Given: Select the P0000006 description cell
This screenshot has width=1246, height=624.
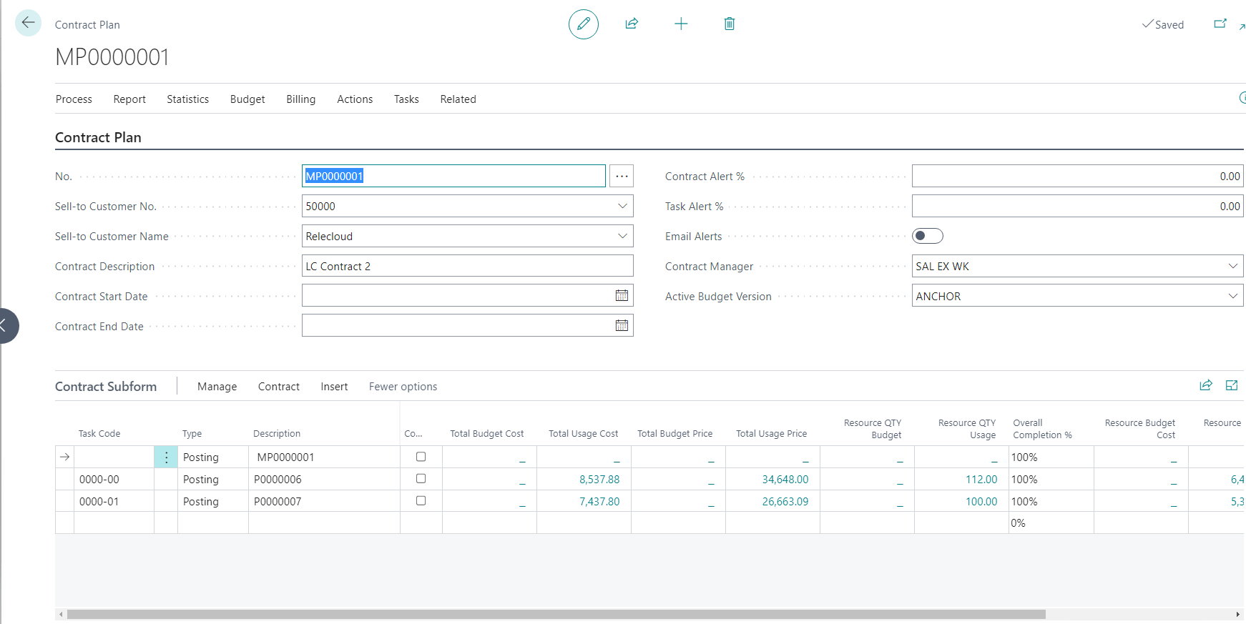Looking at the screenshot, I should [324, 480].
